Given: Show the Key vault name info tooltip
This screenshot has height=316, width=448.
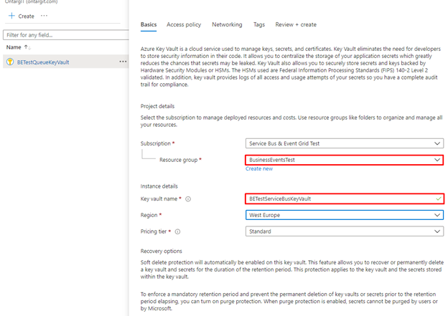Looking at the screenshot, I should click(x=188, y=199).
